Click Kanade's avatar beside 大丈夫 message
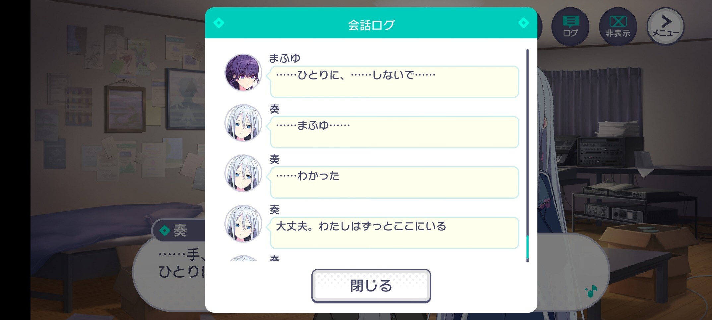This screenshot has width=712, height=320. tap(243, 224)
